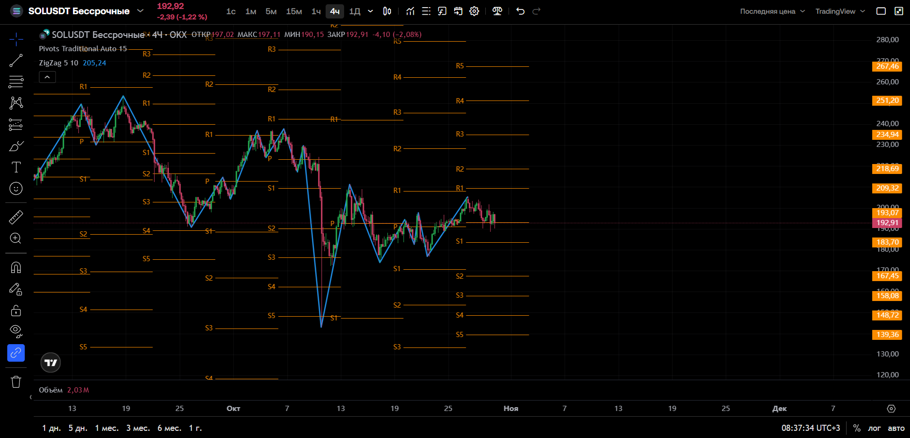Click the Pivots Traditional Auto 15 indicator label
910x438 pixels.
[x=83, y=49]
